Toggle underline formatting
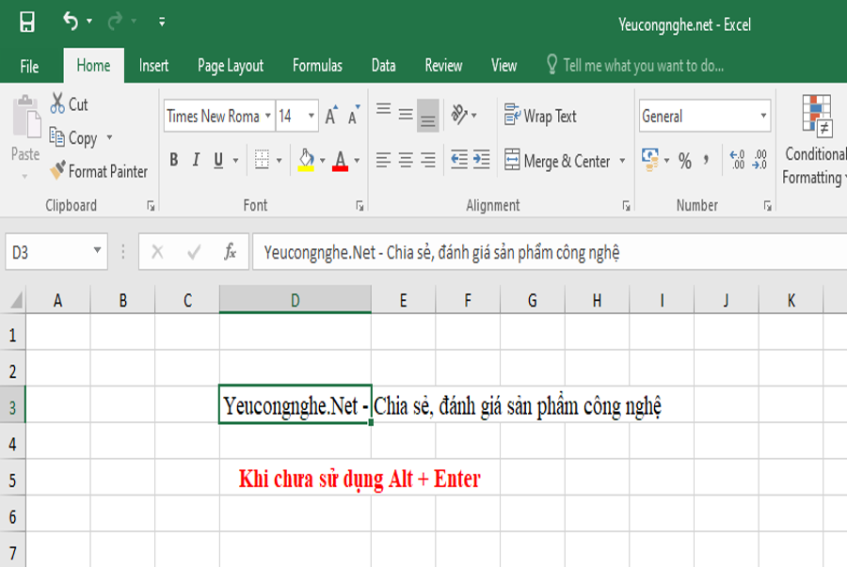This screenshot has width=847, height=567. coord(218,160)
